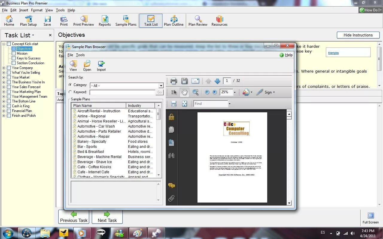Click the PDF Find text box
This screenshot has width=383, height=239.
click(x=211, y=104)
